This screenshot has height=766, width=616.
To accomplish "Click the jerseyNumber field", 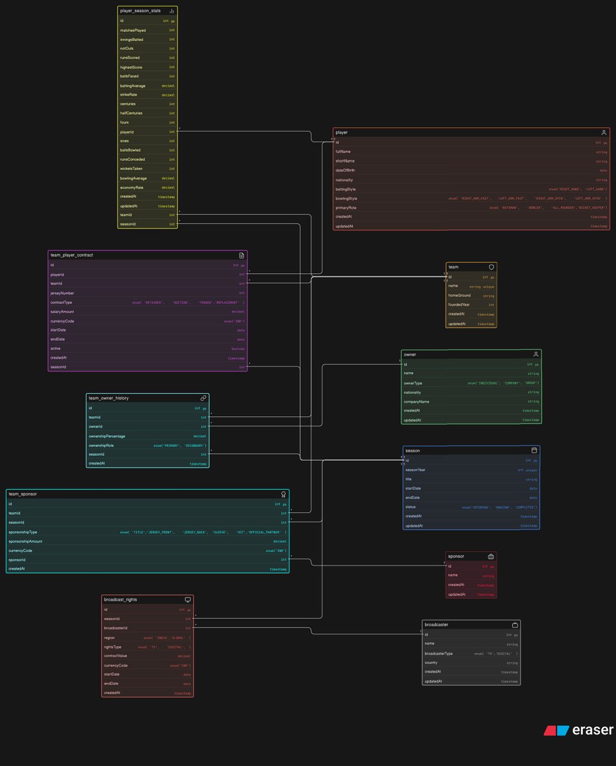I will point(147,293).
